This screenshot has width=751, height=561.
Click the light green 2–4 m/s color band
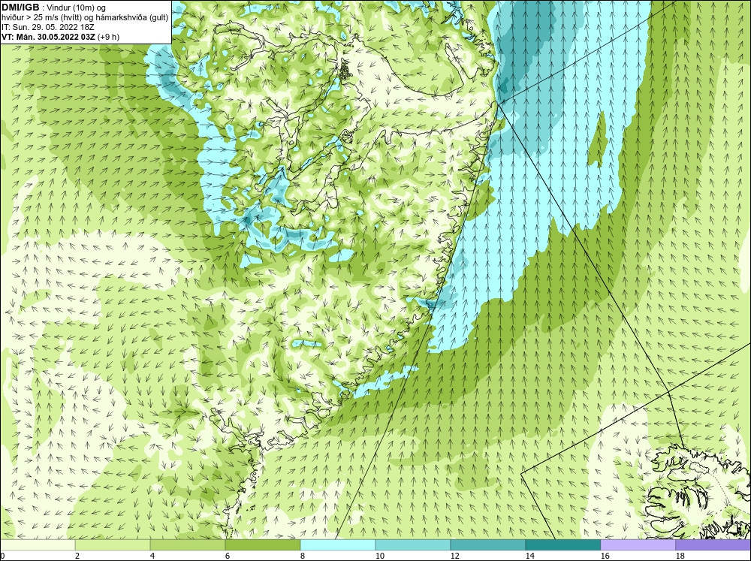pyautogui.click(x=113, y=544)
